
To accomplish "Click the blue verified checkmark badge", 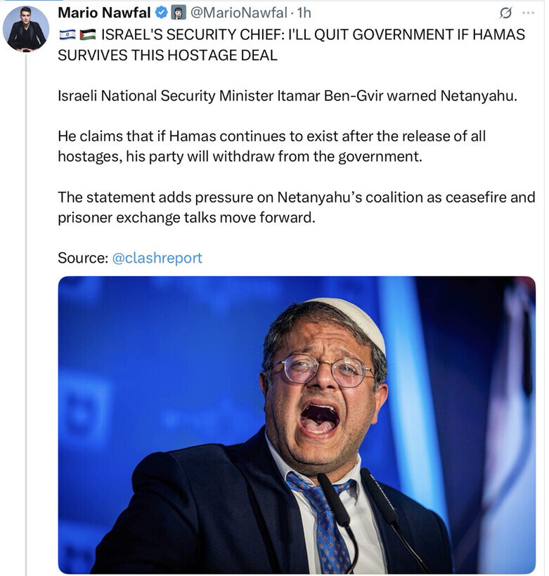I will point(162,13).
